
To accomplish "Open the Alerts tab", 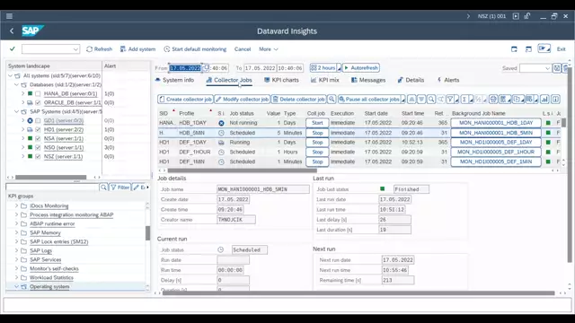I will point(448,80).
